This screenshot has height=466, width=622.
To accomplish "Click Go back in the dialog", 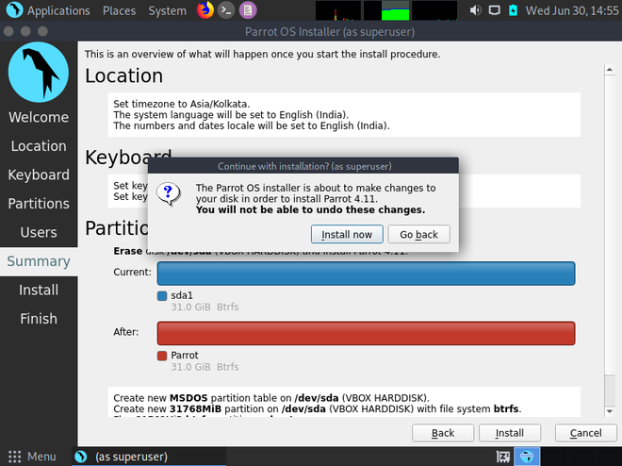I will tap(418, 234).
